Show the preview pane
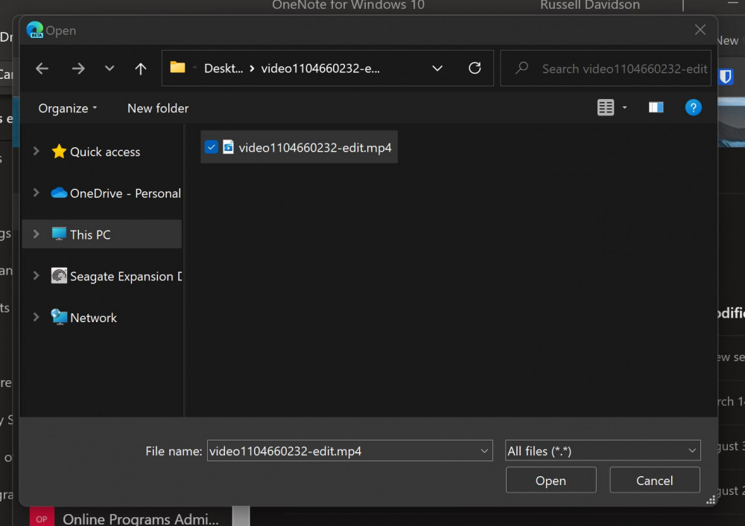The height and width of the screenshot is (526, 745). pos(656,107)
